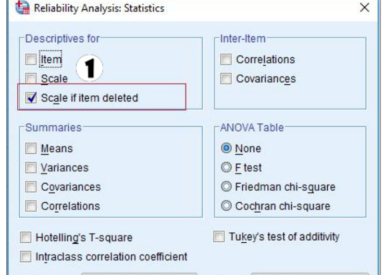
Task: Uncheck Scale if item deleted
Action: [31, 98]
